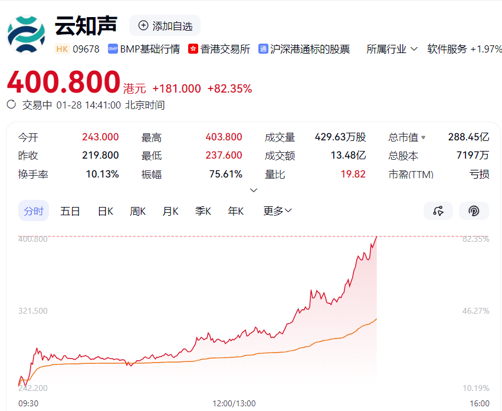This screenshot has height=411, width=502.
Task: Click the 香港交易所 exchange icon
Action: 193,49
